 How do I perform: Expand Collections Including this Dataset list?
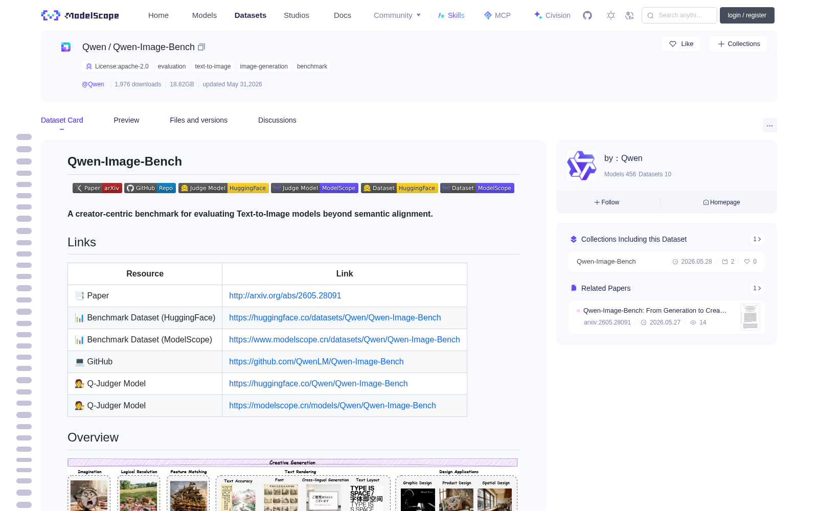[x=757, y=239]
